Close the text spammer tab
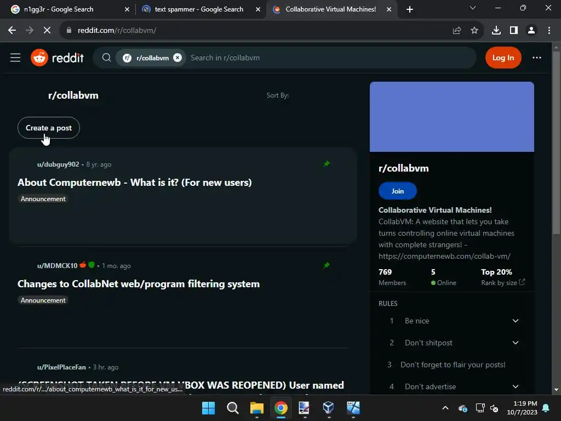 click(x=258, y=10)
